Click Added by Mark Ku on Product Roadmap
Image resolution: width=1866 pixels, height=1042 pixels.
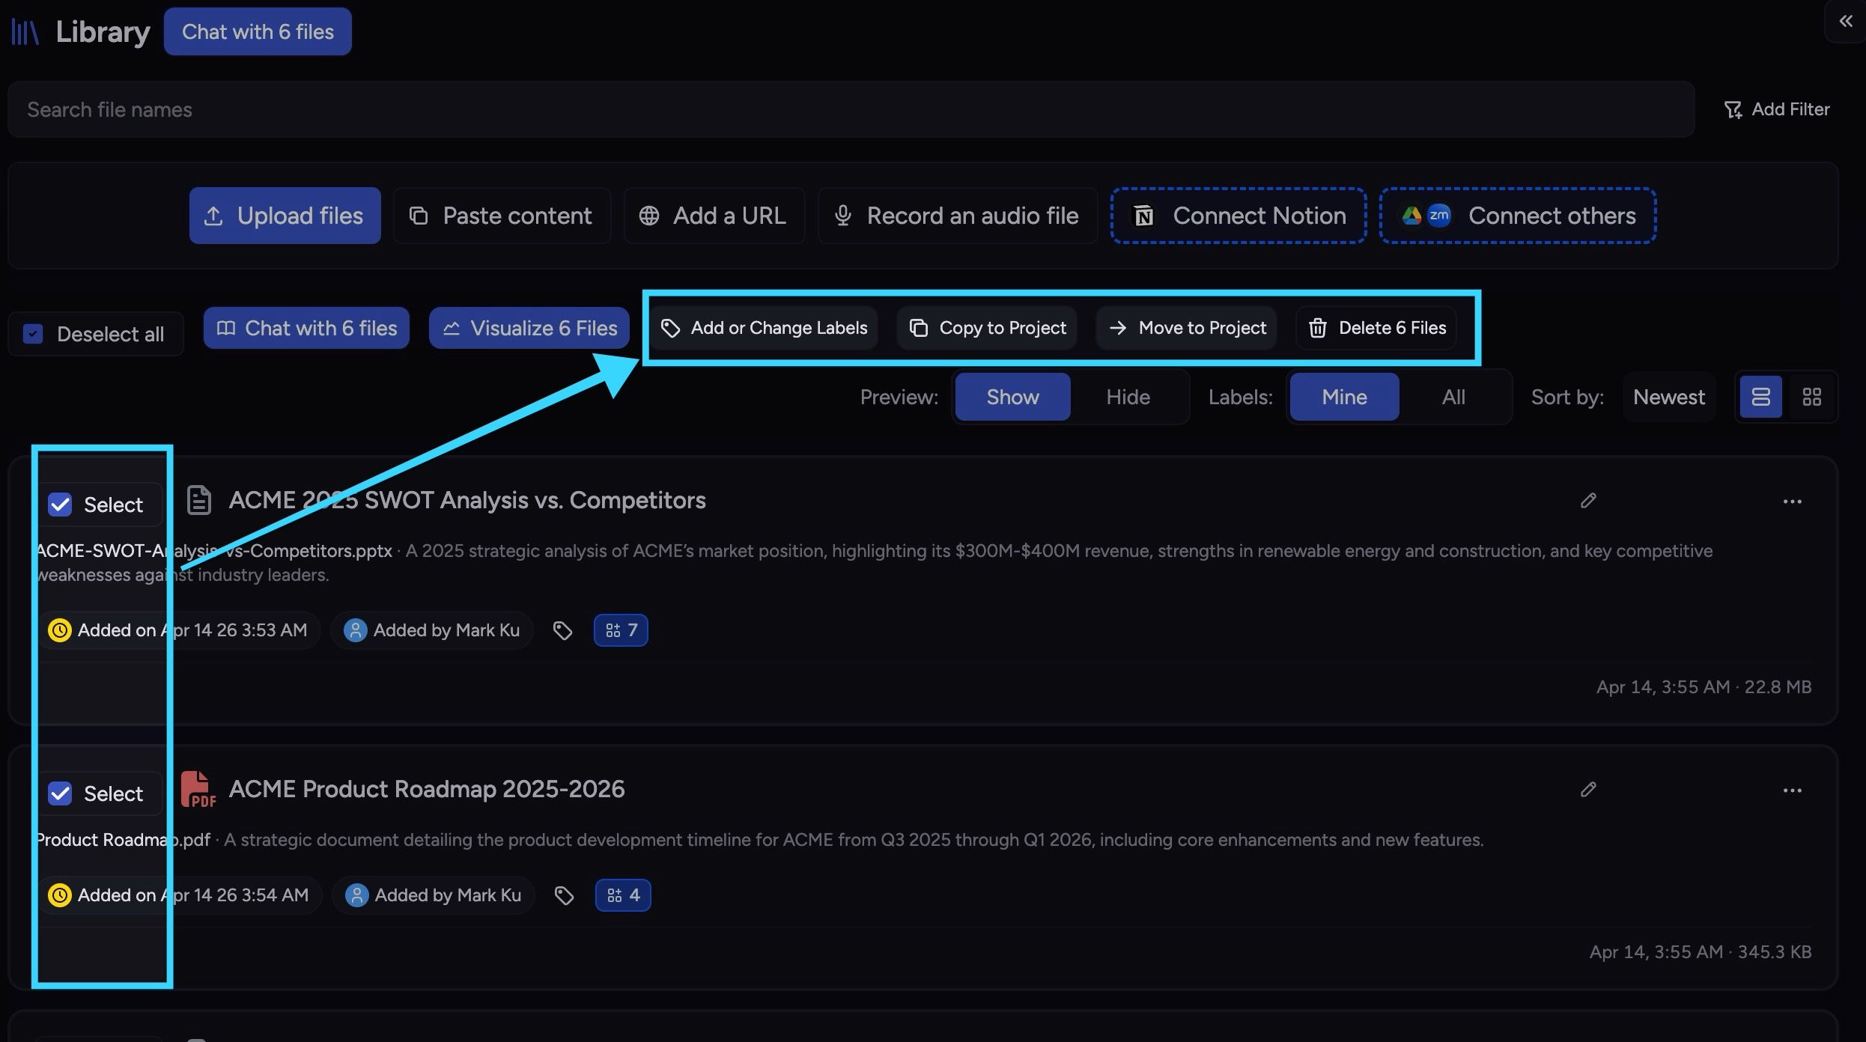pos(434,895)
